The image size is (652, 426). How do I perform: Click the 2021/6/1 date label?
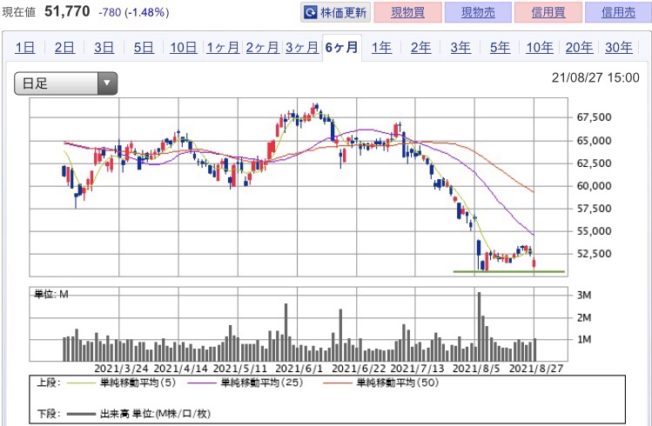299,369
